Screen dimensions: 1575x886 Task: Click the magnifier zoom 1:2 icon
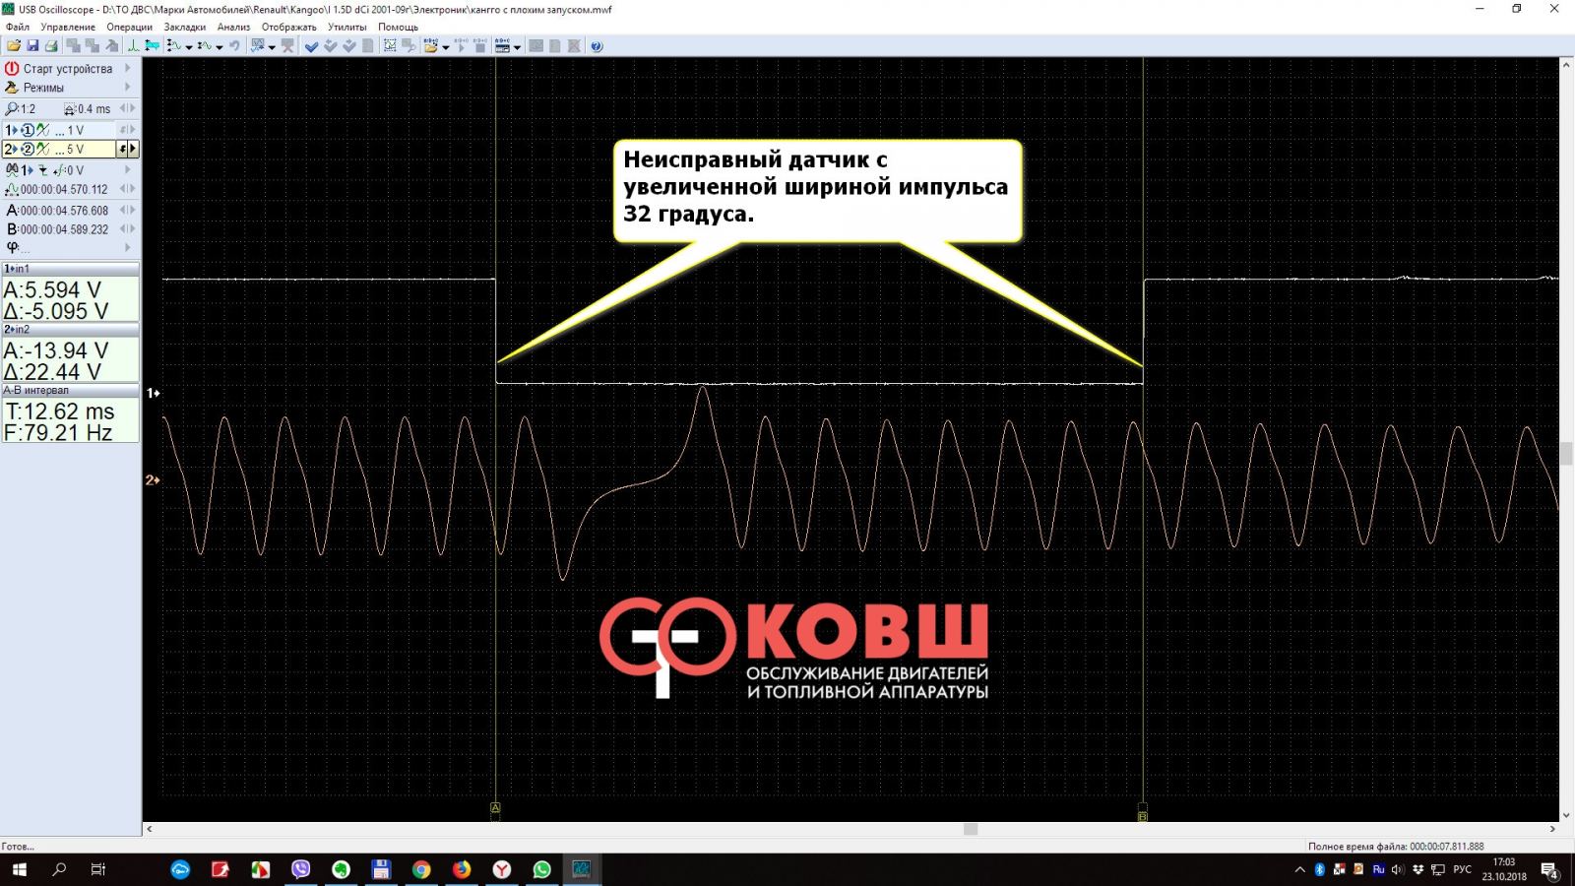coord(12,109)
